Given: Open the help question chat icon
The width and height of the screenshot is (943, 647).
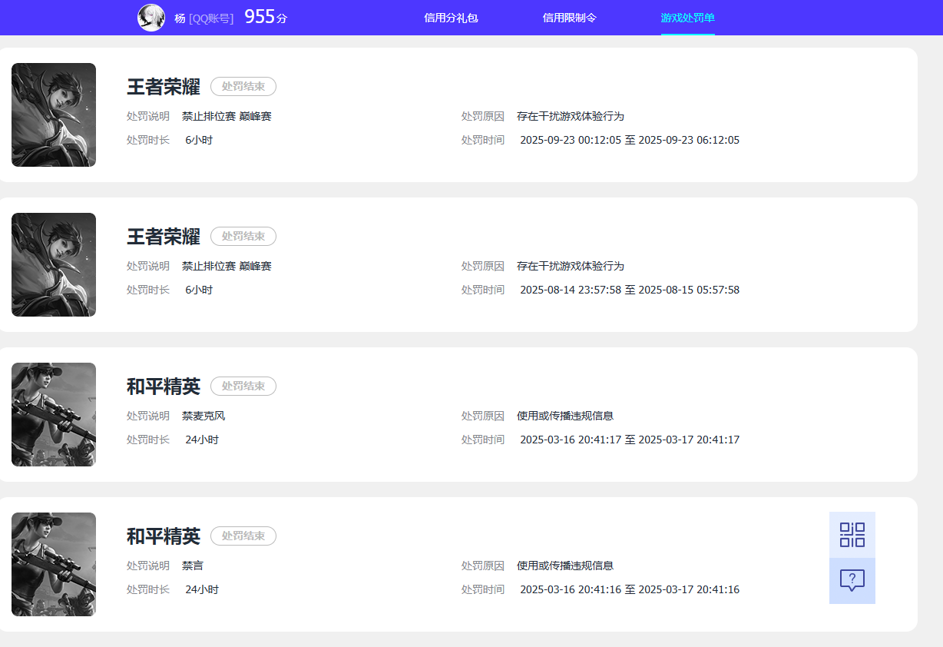Looking at the screenshot, I should click(852, 581).
